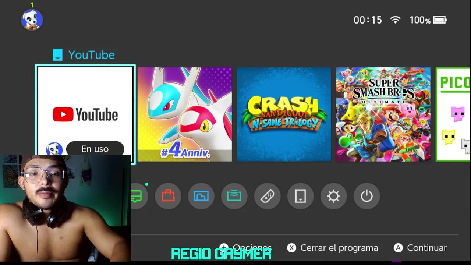
Task: Open the News speech-bubble icon
Action: tap(137, 196)
